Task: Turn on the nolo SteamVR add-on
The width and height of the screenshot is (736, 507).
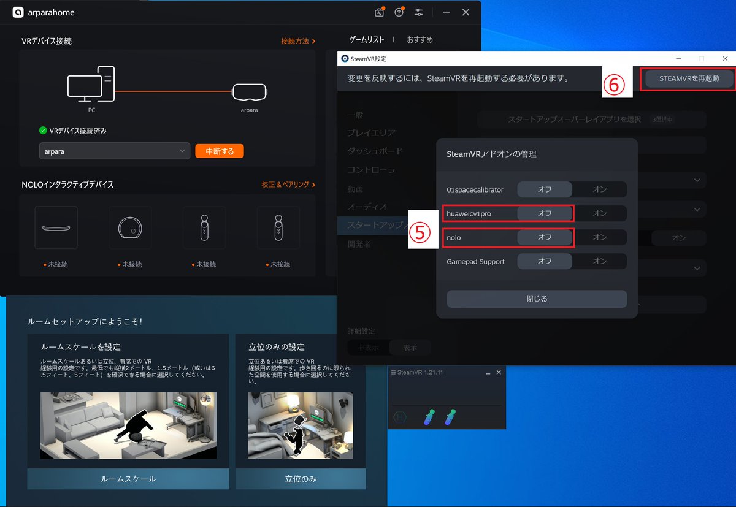Action: (599, 237)
